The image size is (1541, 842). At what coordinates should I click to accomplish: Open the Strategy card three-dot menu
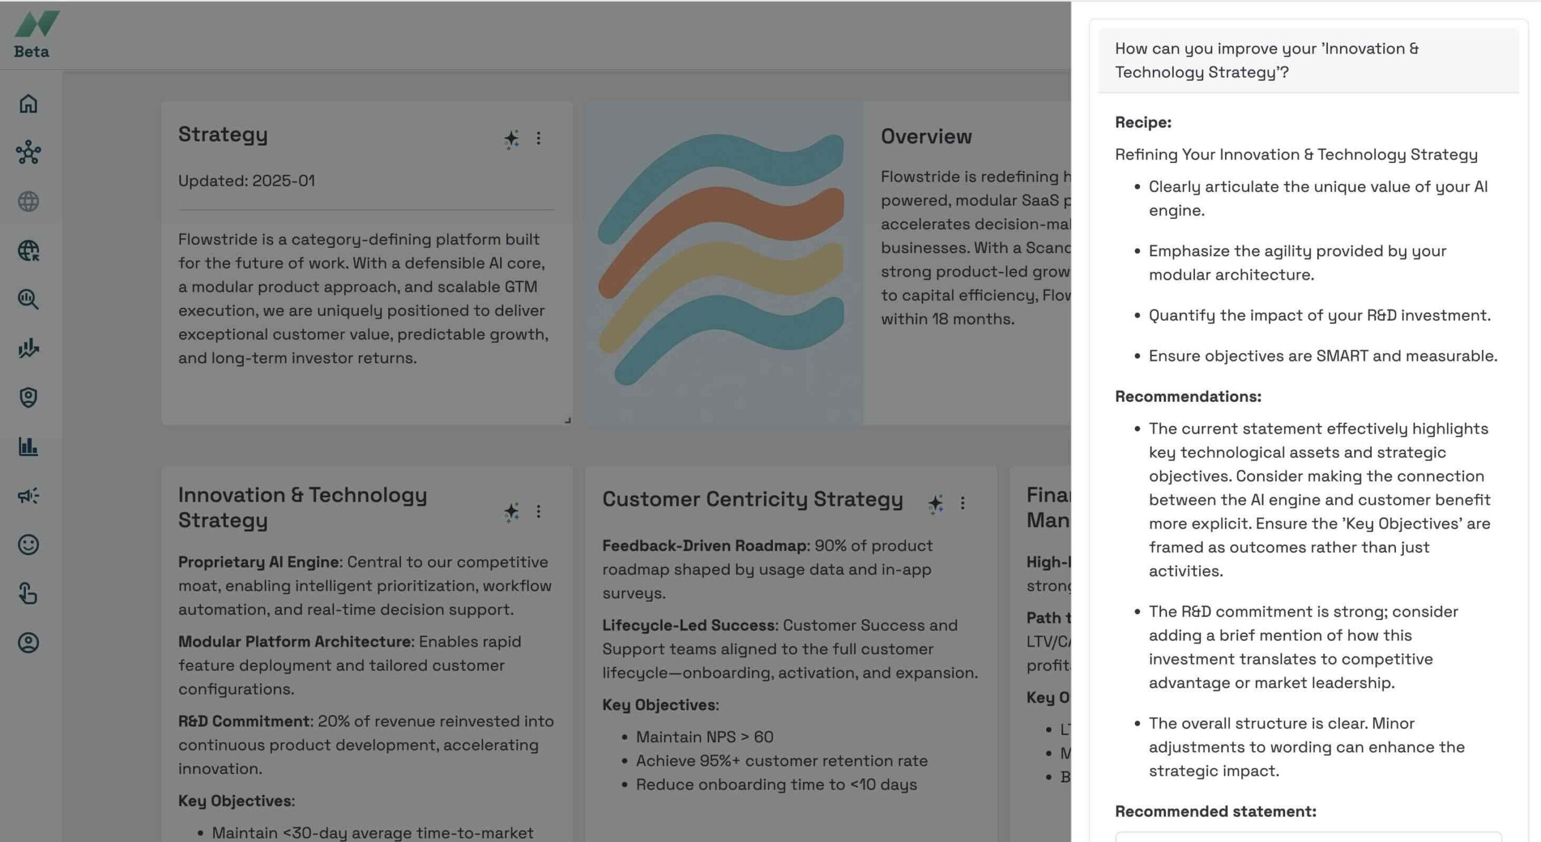point(539,138)
